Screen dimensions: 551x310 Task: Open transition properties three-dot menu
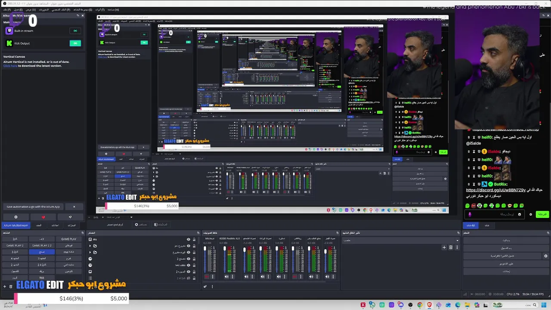pyautogui.click(x=457, y=247)
